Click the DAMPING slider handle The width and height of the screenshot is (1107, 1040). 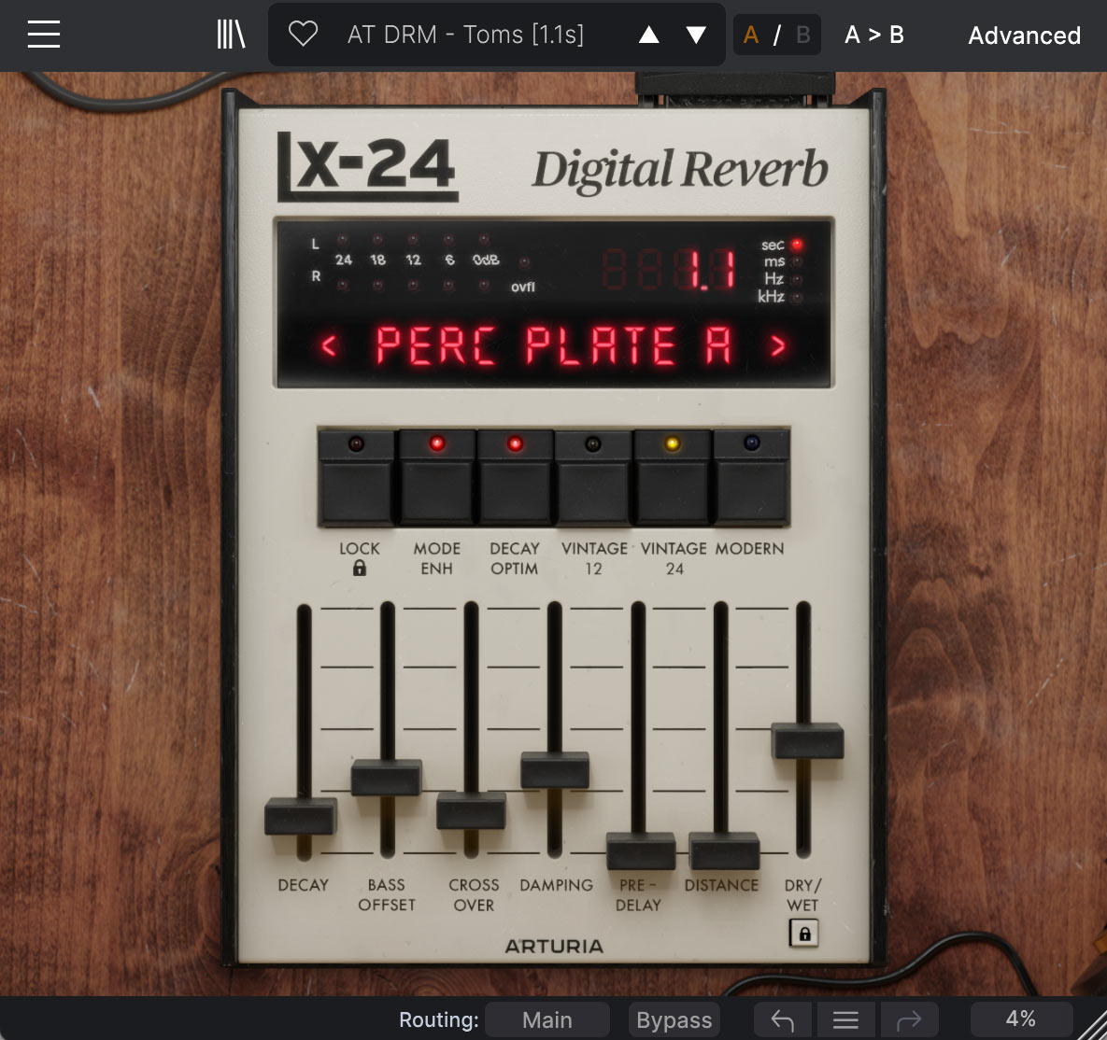[x=555, y=770]
